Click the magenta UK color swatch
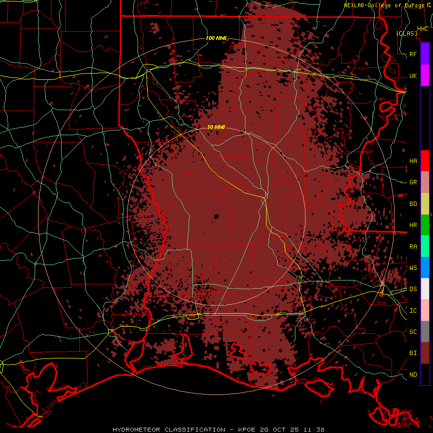Viewport: 433px width, 433px height. pos(425,76)
